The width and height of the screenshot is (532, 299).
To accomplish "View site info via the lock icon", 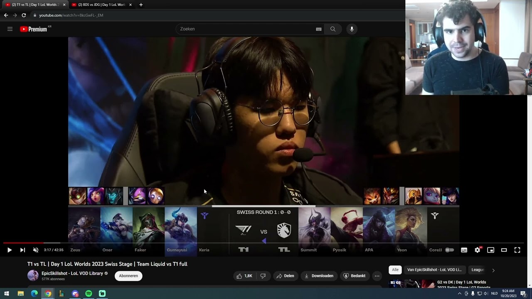I will 35,15.
